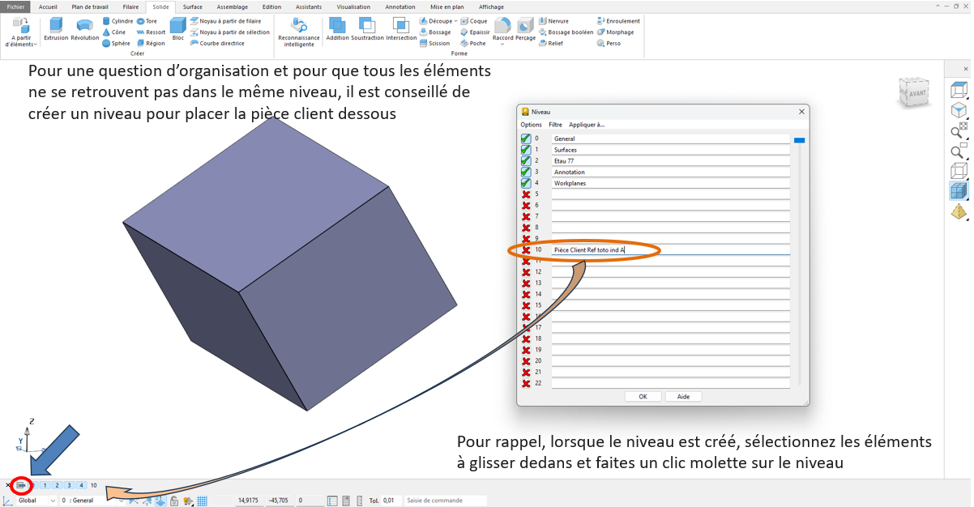Enable level 15 visibility
Screen dimensions: 974x507
526,305
